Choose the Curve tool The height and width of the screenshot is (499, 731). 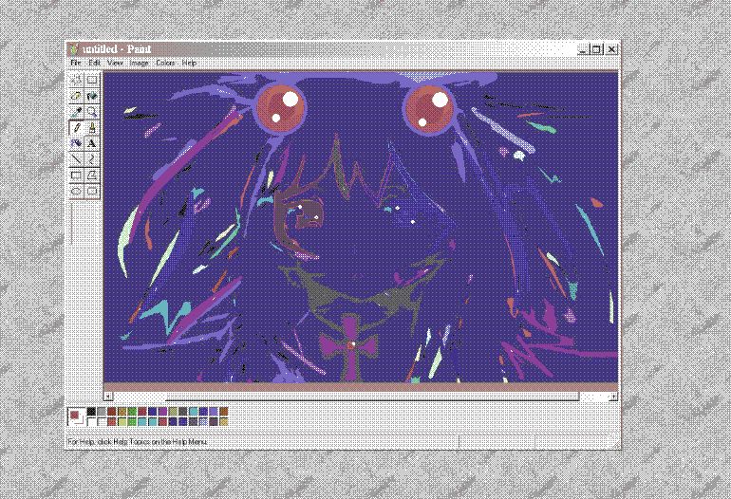(92, 158)
